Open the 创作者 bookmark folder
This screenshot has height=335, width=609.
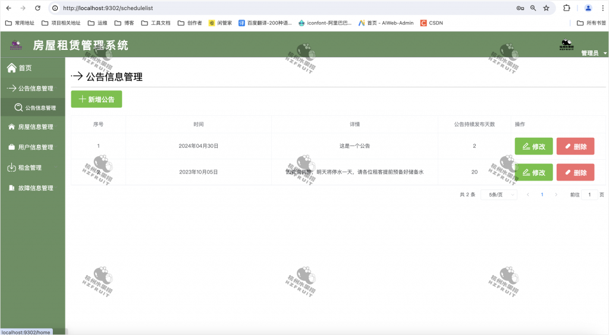pos(190,23)
